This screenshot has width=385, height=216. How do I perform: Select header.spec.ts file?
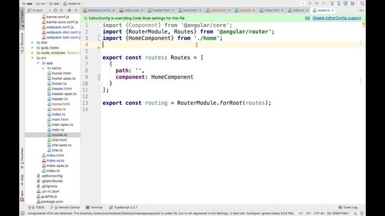tap(62, 94)
